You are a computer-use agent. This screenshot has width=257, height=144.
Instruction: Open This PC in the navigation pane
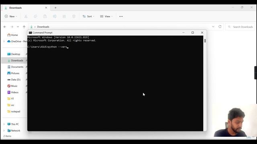[13, 124]
